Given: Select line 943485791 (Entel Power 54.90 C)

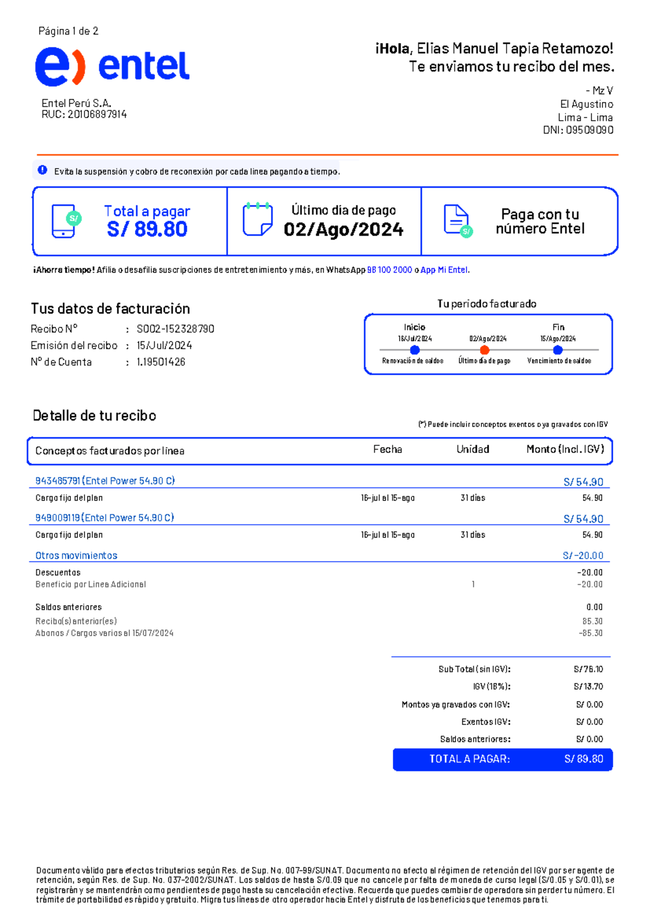Looking at the screenshot, I should [x=105, y=481].
